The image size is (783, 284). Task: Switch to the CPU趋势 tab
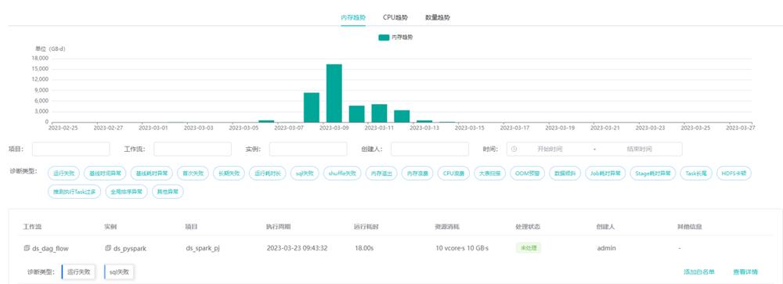click(395, 17)
